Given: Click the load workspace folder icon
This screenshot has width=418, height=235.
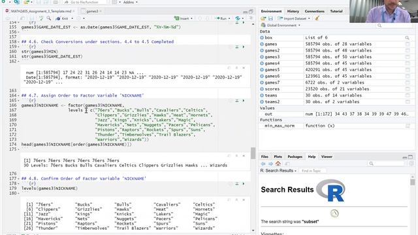Looking at the screenshot, I should 263,18.
